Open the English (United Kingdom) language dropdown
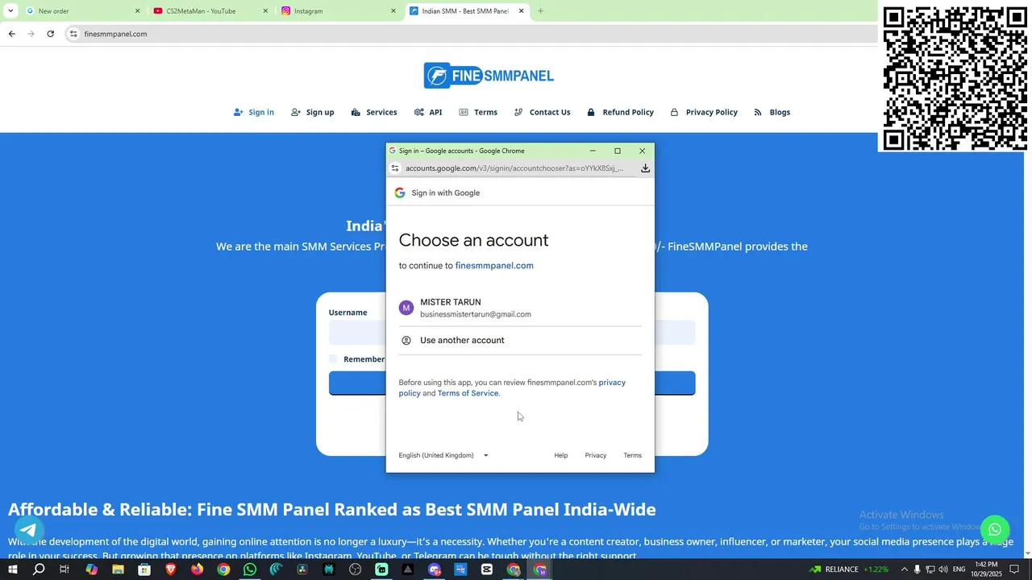 tap(443, 455)
